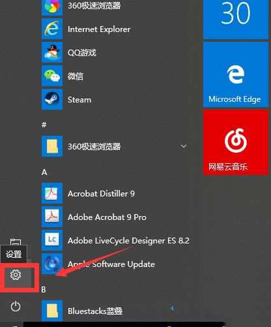The height and width of the screenshot is (327, 271).
Task: Open the QQ游戏 penguin icon
Action: (52, 52)
